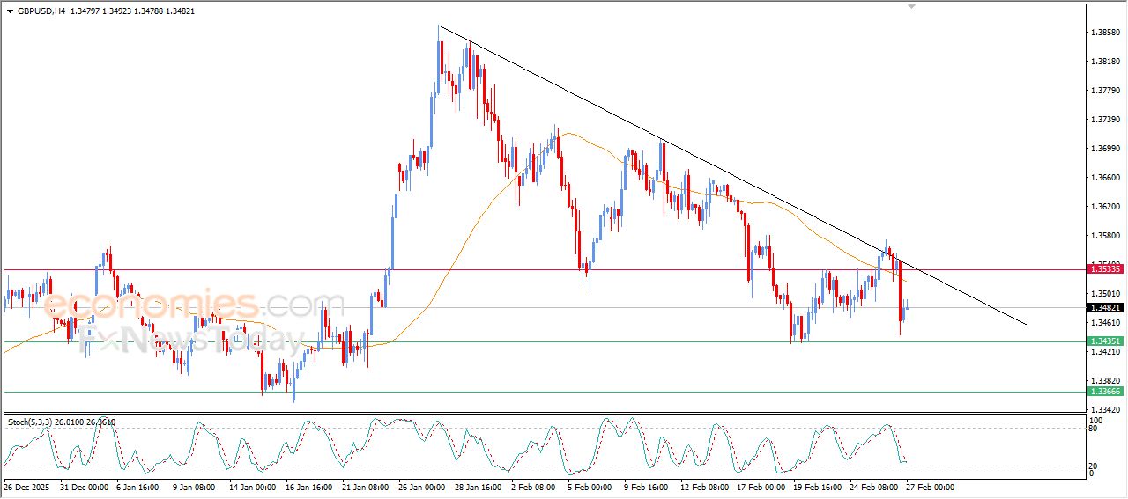Click the 1.33420 price axis label

tap(1105, 410)
